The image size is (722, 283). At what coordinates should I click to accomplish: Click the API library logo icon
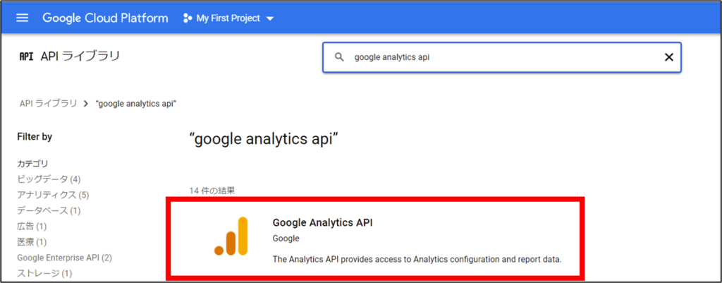tap(26, 56)
